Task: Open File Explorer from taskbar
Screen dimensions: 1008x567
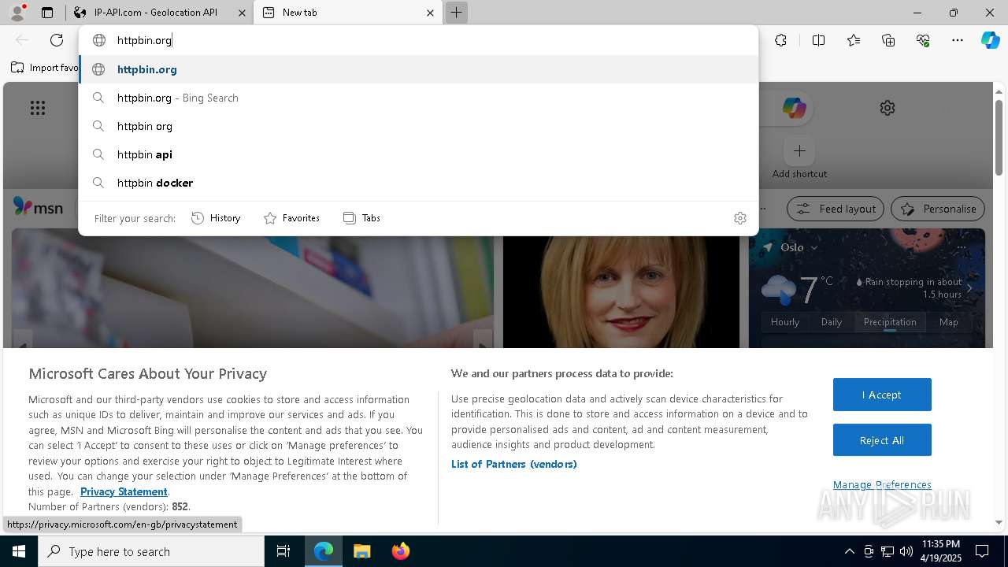Action: (361, 551)
